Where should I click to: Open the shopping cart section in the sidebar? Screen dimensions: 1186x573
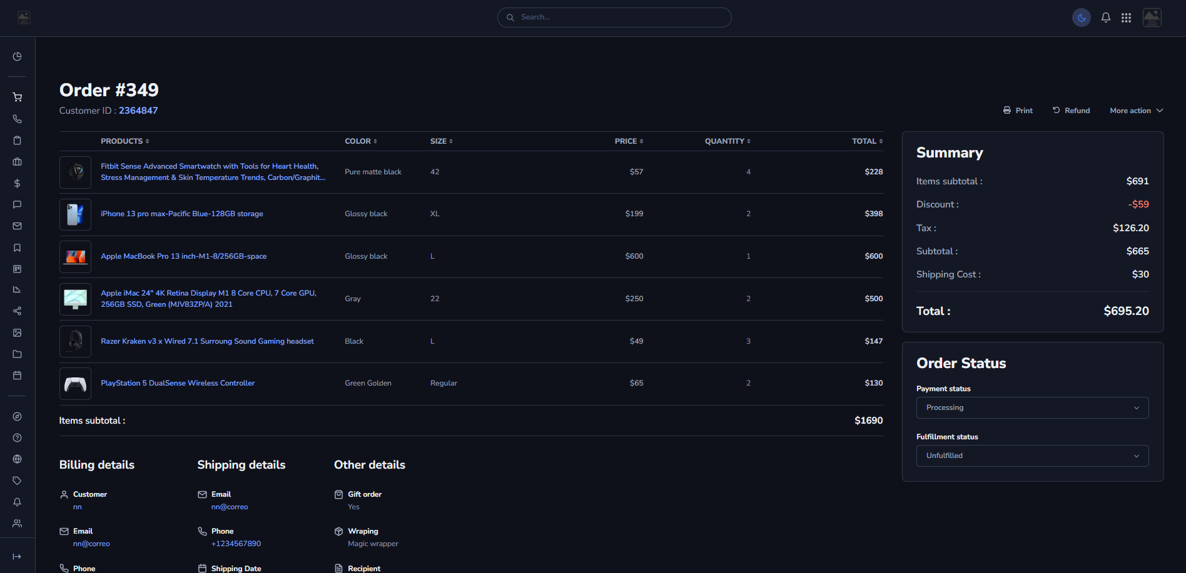(x=17, y=97)
